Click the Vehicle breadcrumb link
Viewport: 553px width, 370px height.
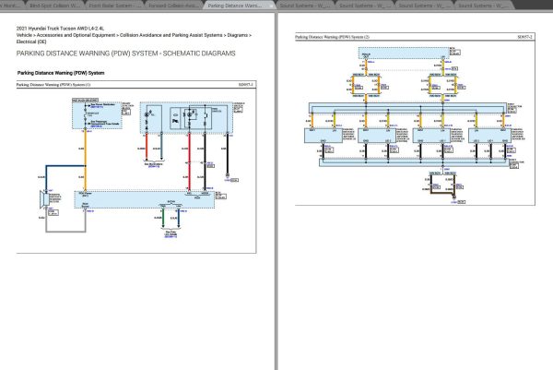(x=24, y=35)
